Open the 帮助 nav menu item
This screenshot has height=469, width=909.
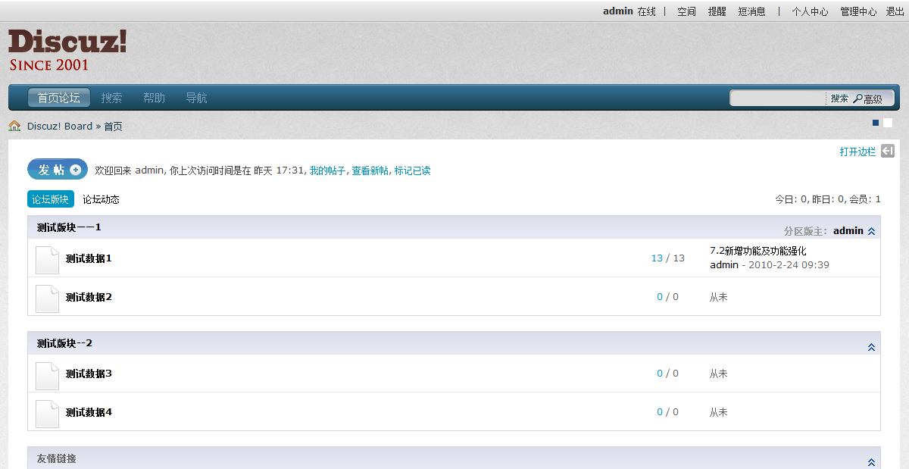(155, 98)
